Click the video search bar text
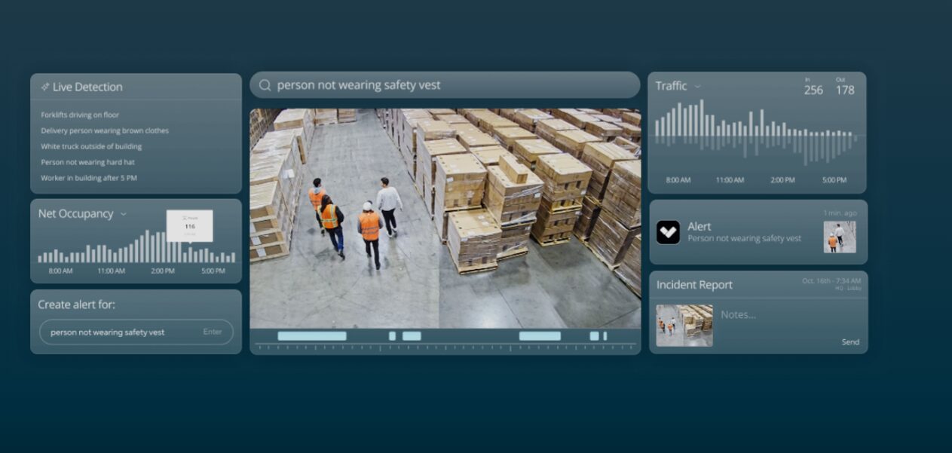Image resolution: width=952 pixels, height=453 pixels. pyautogui.click(x=359, y=85)
